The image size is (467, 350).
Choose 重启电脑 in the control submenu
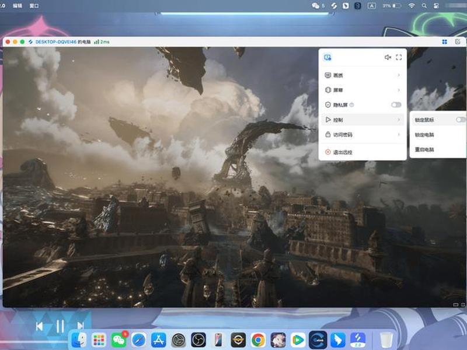click(x=424, y=149)
